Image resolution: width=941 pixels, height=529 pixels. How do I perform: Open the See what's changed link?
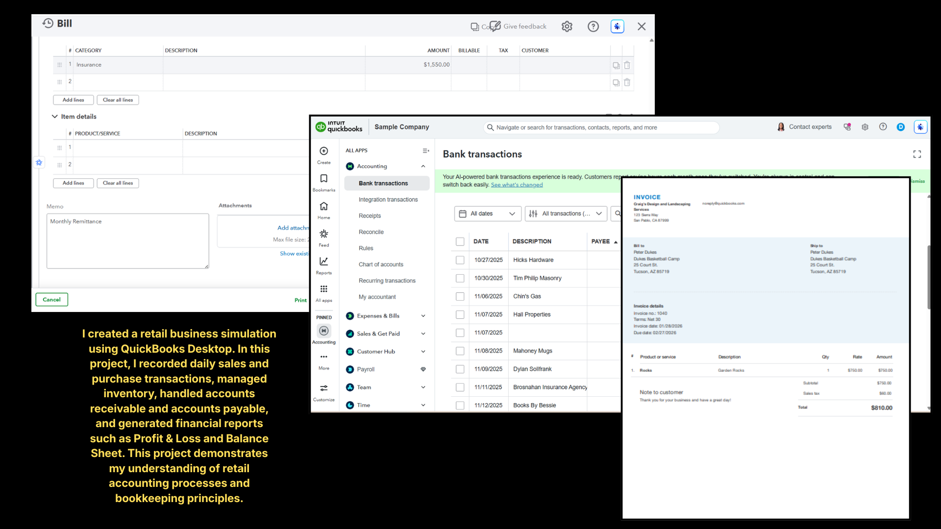517,185
